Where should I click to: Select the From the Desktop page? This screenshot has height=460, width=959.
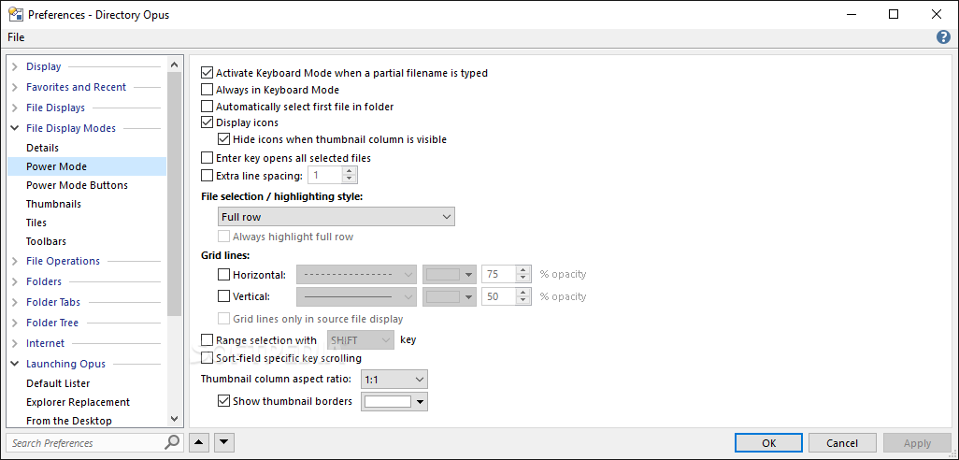69,421
